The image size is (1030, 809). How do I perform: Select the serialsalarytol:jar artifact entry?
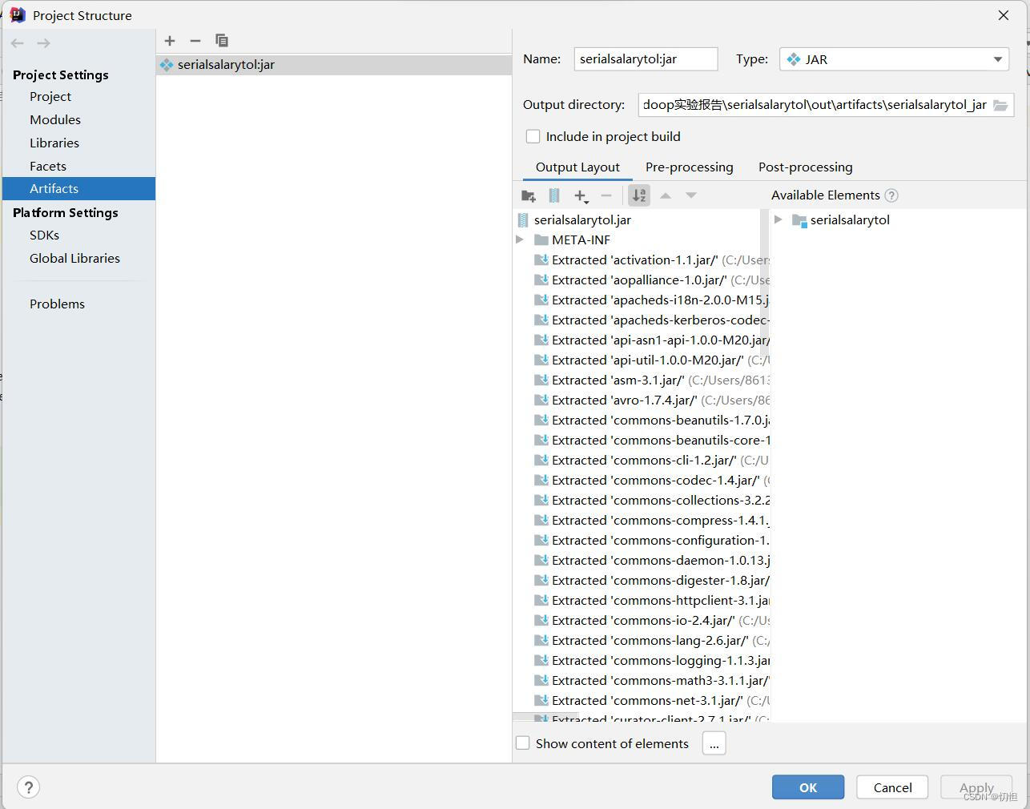click(334, 65)
